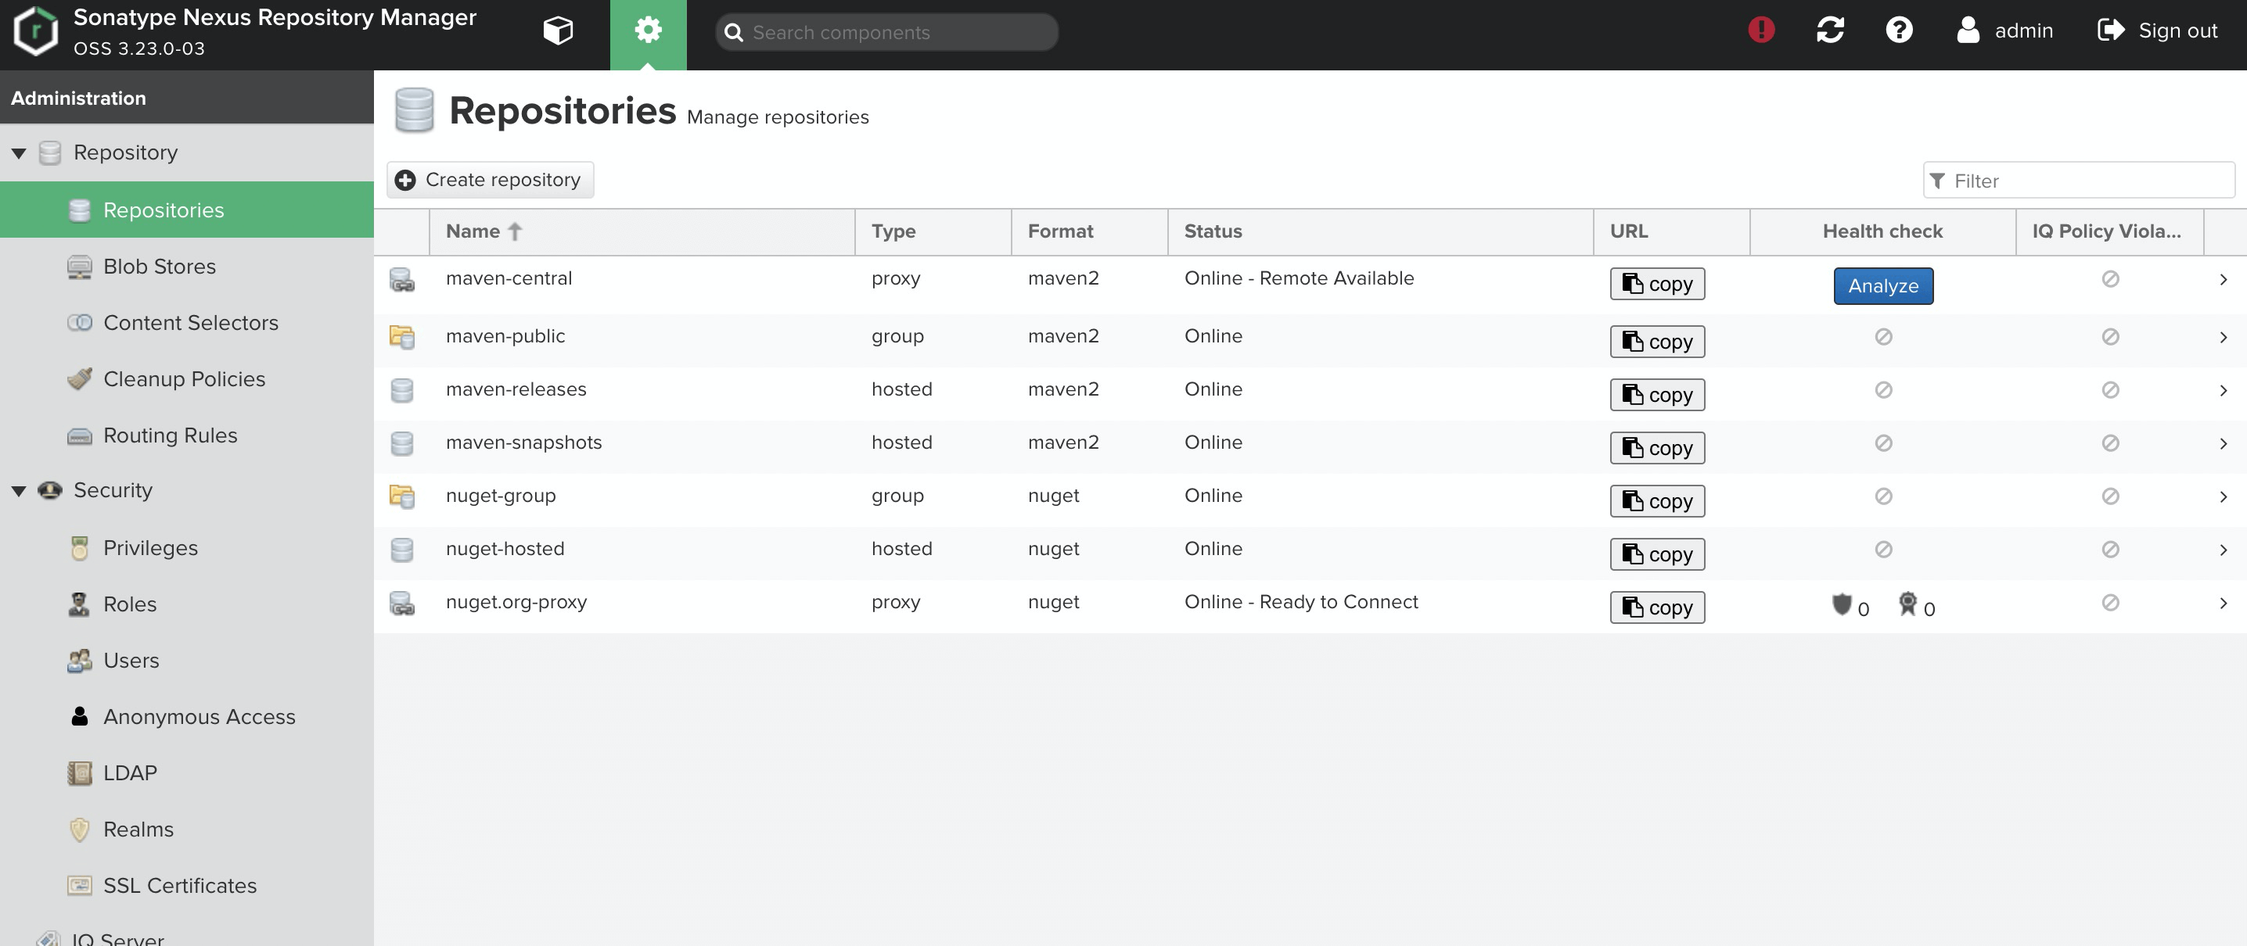Select the nuget-hosted name
This screenshot has height=946, width=2247.
pyautogui.click(x=505, y=550)
